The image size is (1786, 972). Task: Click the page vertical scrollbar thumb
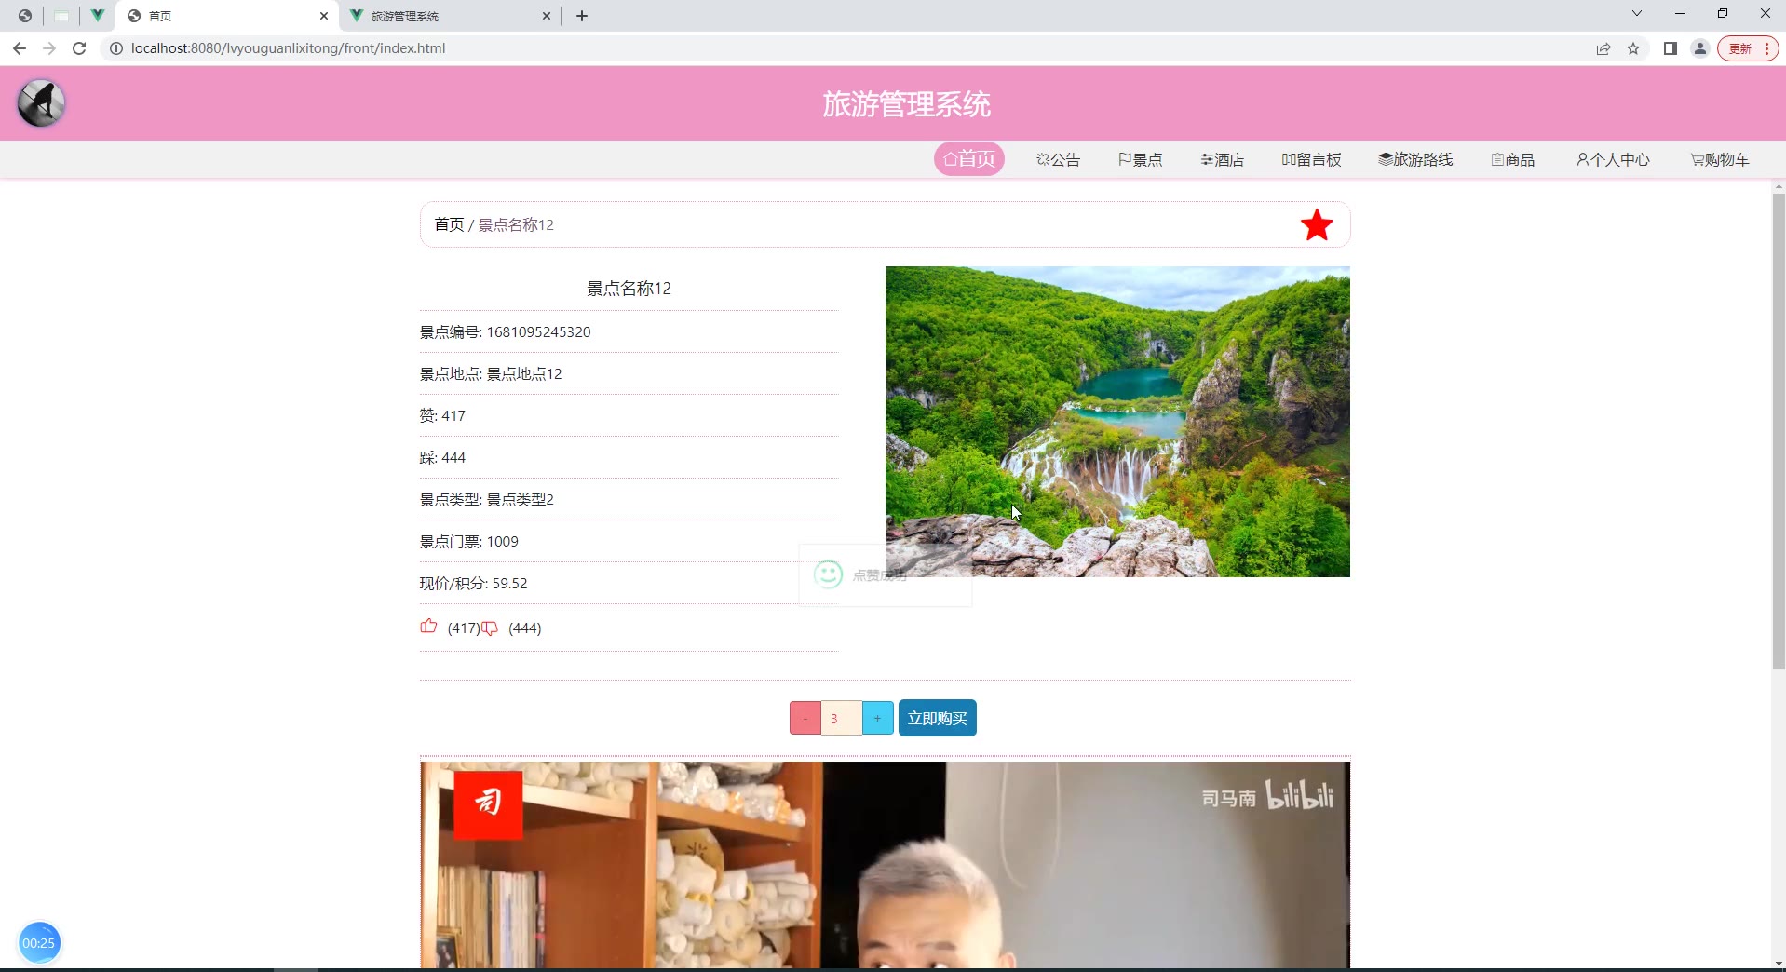1779,431
